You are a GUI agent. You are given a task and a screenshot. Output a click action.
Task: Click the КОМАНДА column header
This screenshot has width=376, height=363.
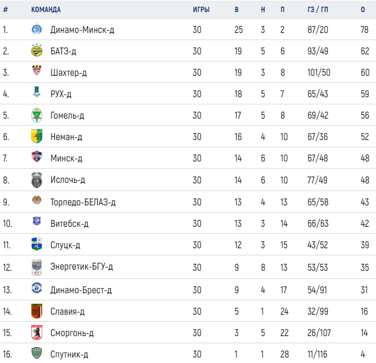point(46,10)
